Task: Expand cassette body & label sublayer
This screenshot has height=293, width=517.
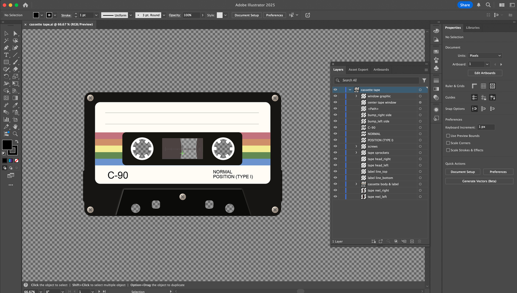Action: click(x=356, y=184)
